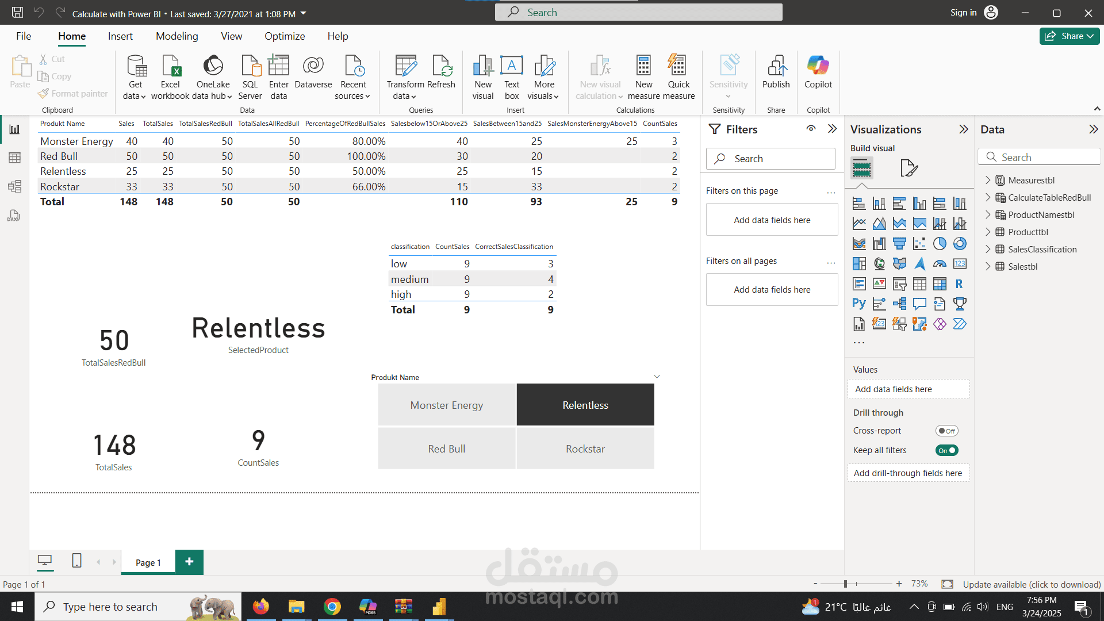Click the Publish button in ribbon
This screenshot has width=1104, height=621.
coord(776,73)
